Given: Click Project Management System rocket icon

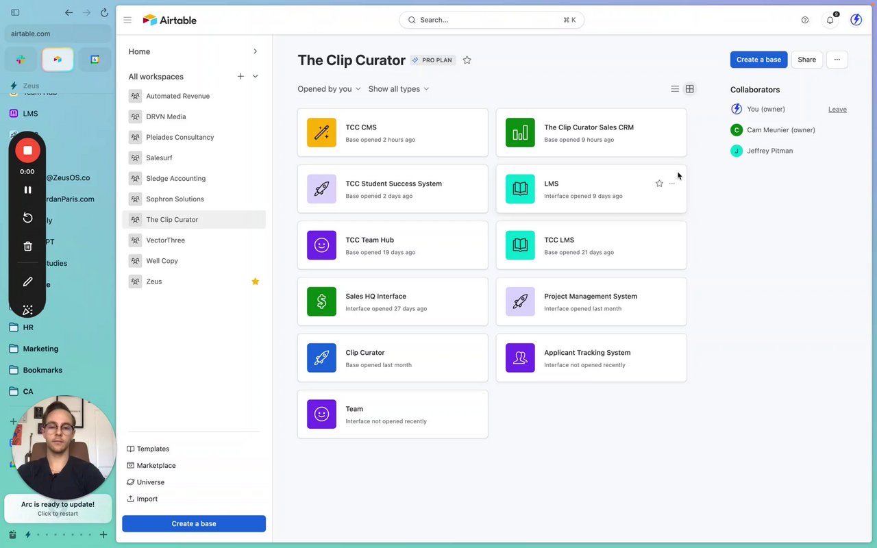Looking at the screenshot, I should tap(520, 301).
